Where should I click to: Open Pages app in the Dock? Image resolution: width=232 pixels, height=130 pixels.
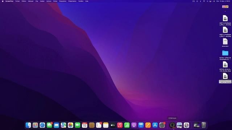[x=148, y=125]
